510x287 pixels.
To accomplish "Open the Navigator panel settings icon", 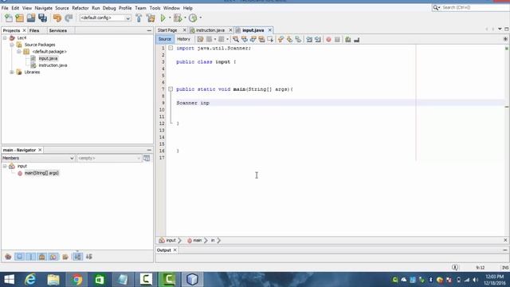I will (147, 158).
